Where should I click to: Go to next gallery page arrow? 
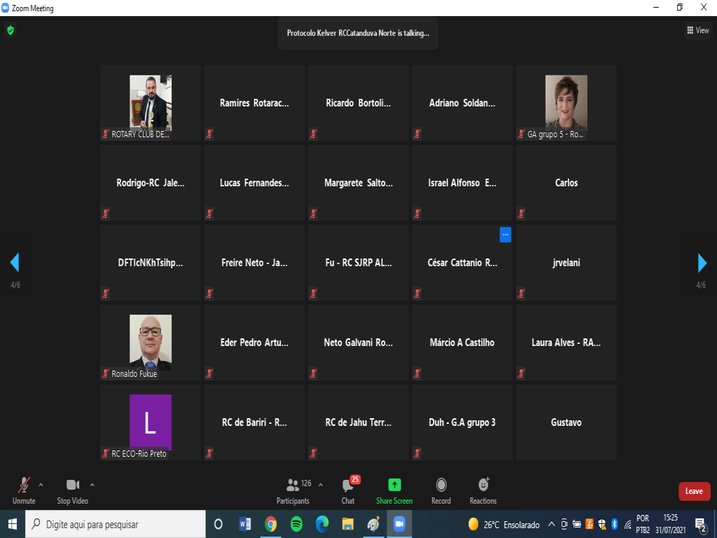[702, 263]
